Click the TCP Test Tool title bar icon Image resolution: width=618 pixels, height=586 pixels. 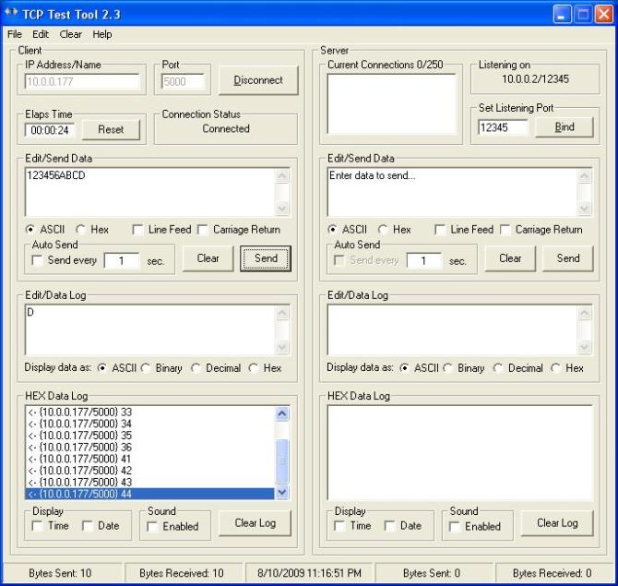11,14
